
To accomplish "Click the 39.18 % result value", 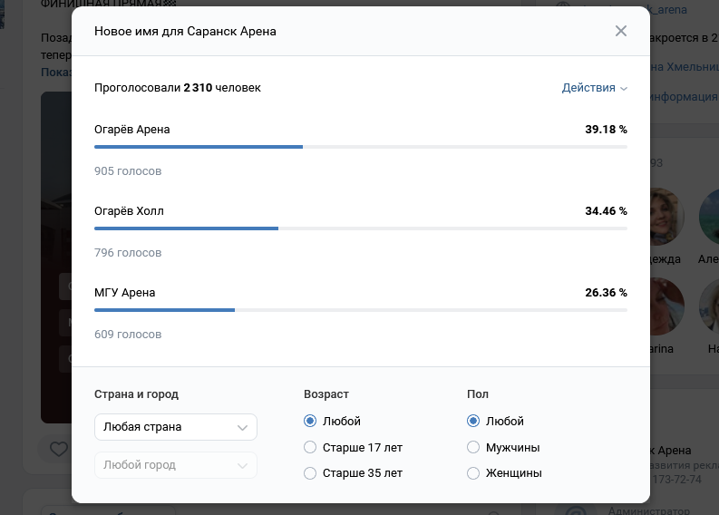I will click(x=606, y=130).
